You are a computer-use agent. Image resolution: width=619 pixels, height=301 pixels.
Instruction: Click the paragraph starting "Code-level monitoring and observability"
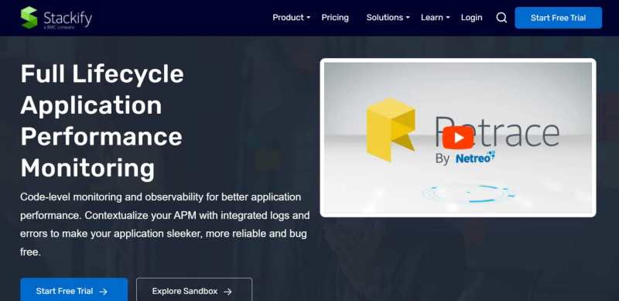(x=165, y=224)
